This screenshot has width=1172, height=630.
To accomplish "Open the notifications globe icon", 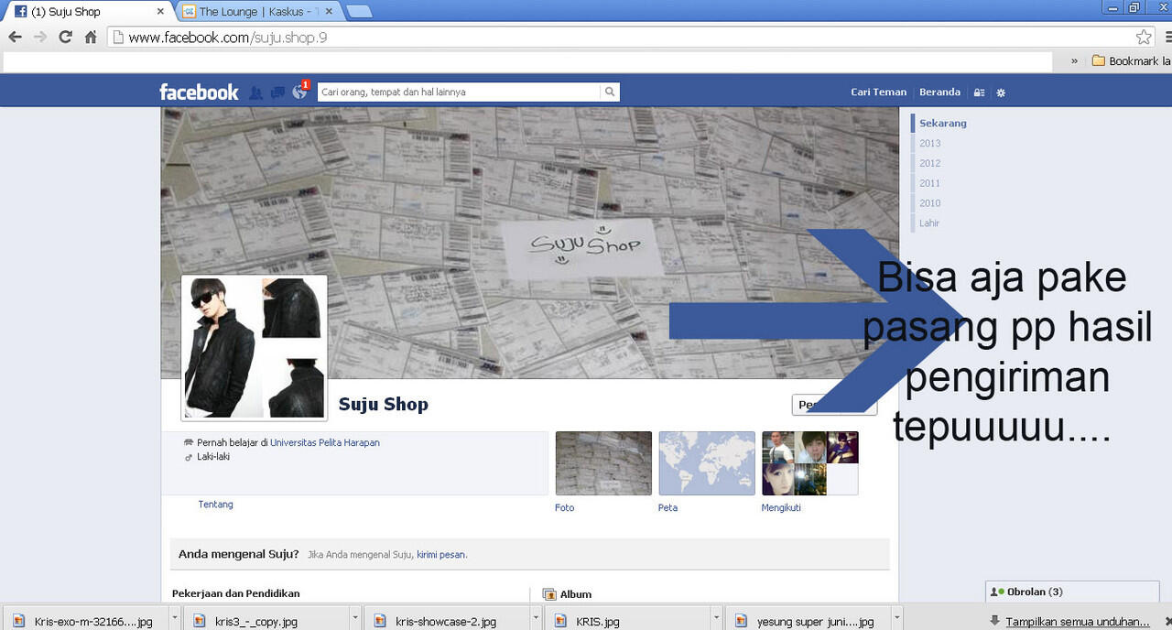I will [x=298, y=92].
